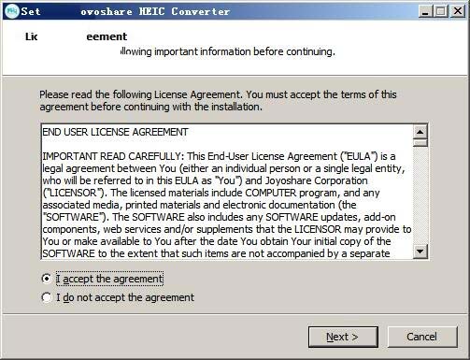Click the line beginning '("LICENSOR")'
Screen dimensions: 470x360
tap(211, 193)
